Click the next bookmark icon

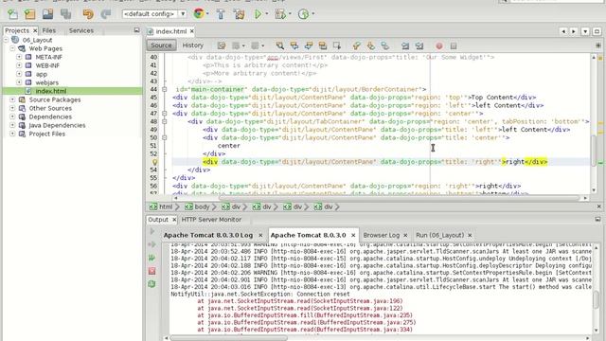(370, 45)
